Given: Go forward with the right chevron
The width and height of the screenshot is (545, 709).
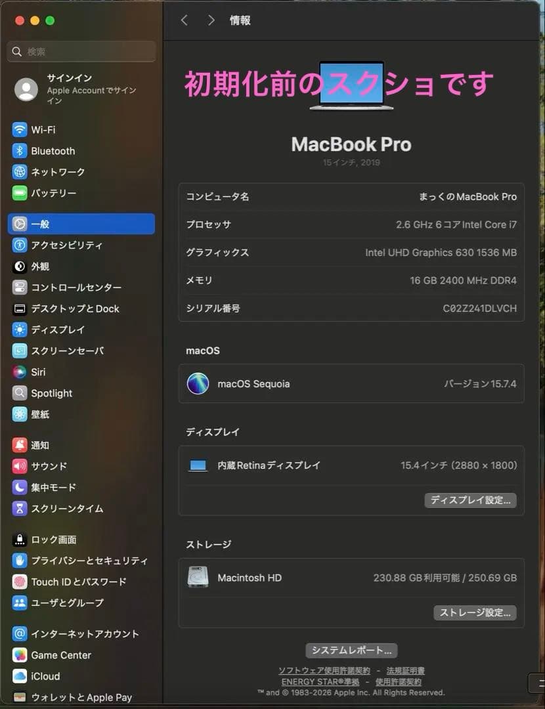Looking at the screenshot, I should [211, 20].
